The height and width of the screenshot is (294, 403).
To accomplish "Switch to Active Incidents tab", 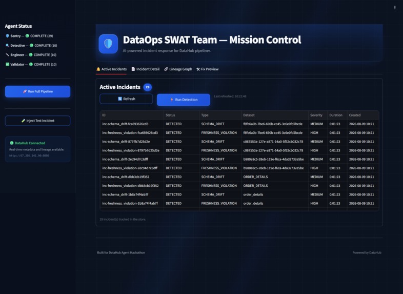I will pyautogui.click(x=111, y=69).
